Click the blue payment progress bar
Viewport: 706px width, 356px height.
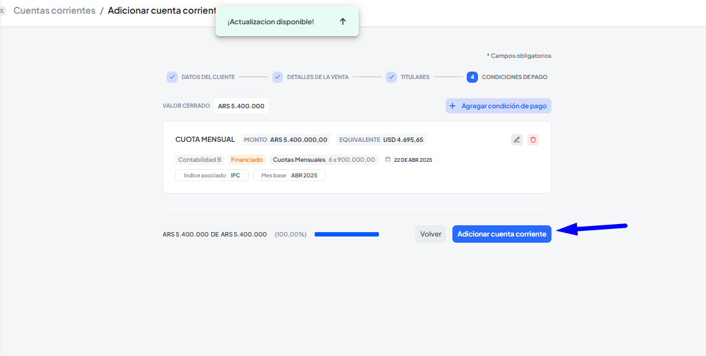coord(346,234)
